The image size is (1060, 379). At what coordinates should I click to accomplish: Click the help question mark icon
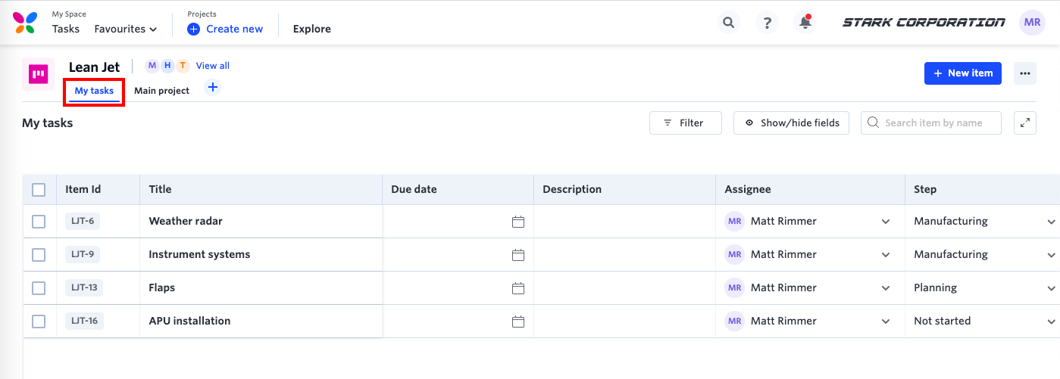click(767, 23)
